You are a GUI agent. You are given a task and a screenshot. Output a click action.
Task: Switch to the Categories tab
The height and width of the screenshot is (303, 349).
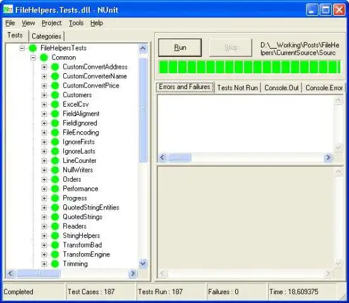pyautogui.click(x=46, y=36)
